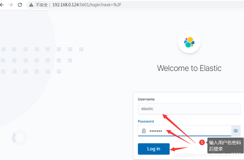Click the Log in button
This screenshot has height=160, width=244.
click(x=153, y=149)
